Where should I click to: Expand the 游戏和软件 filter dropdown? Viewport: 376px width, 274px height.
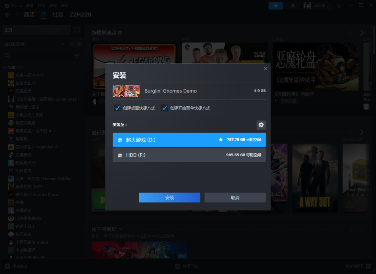coord(63,44)
